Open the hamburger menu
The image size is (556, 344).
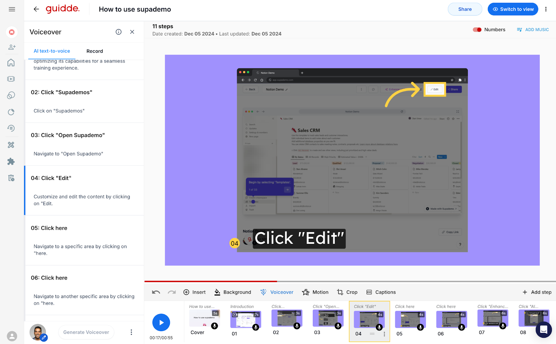[x=12, y=9]
